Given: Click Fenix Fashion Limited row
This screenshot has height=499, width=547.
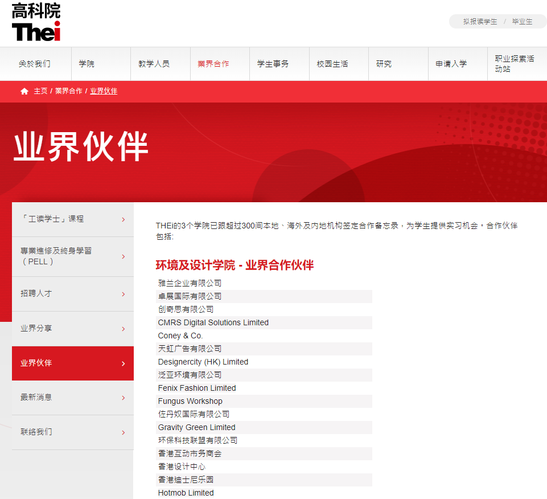Looking at the screenshot, I should click(x=264, y=388).
